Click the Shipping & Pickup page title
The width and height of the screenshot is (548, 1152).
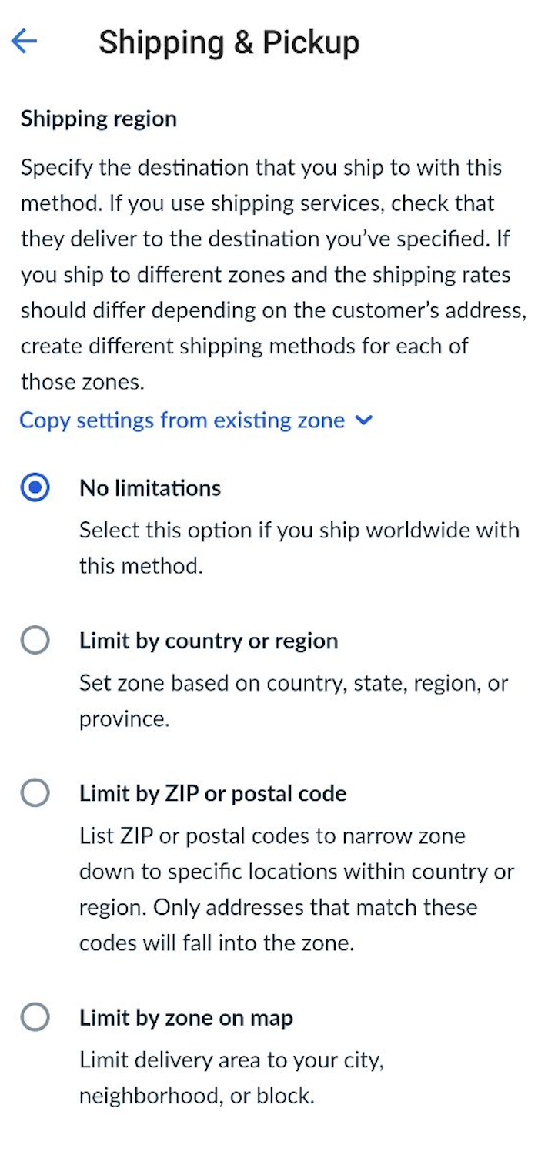(229, 42)
